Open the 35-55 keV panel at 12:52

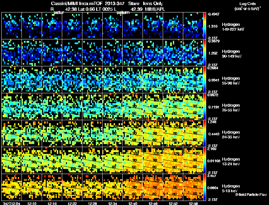click(173, 106)
